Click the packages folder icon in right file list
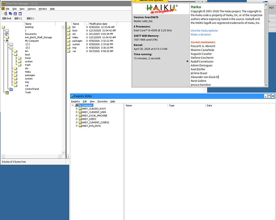 pos(68,41)
